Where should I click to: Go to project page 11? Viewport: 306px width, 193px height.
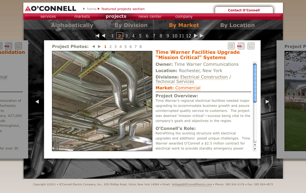tap(182, 36)
